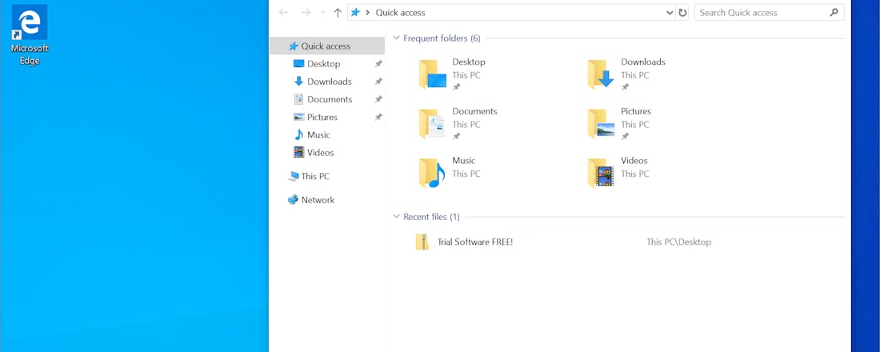Click the pin icon next to sidebar Desktop
This screenshot has height=352, width=880.
pyautogui.click(x=378, y=64)
